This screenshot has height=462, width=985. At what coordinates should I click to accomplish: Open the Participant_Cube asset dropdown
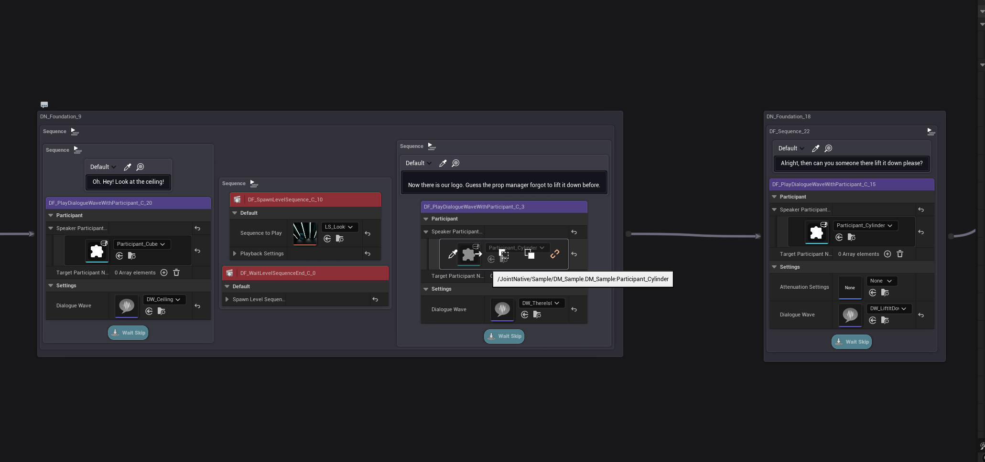141,244
